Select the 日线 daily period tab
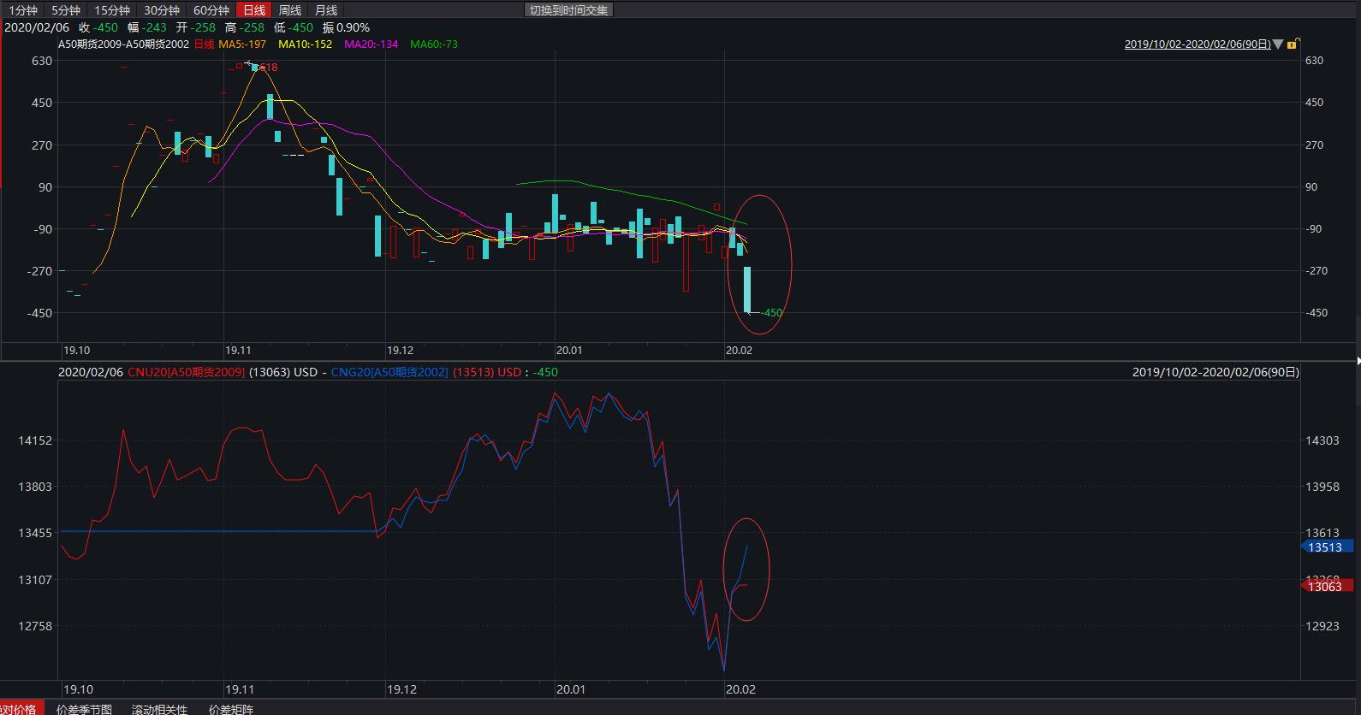This screenshot has width=1361, height=715. coord(254,10)
